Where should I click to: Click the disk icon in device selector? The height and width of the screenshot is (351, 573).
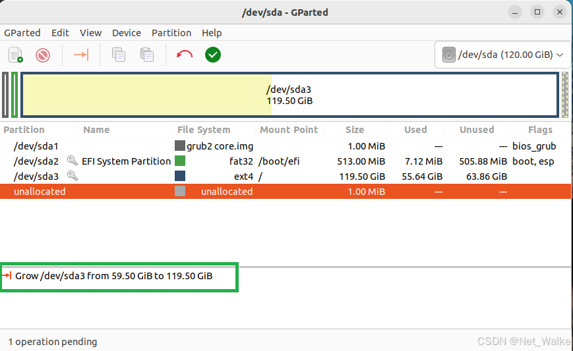pyautogui.click(x=449, y=55)
